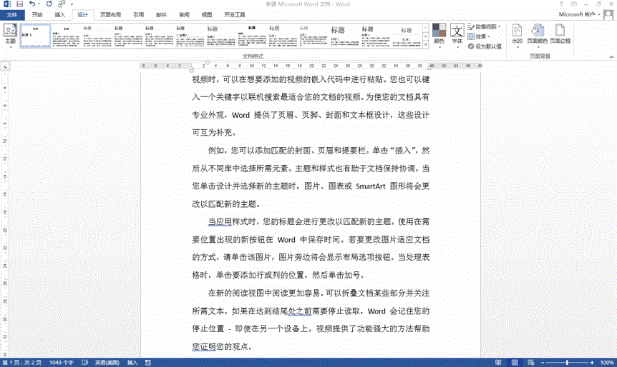This screenshot has width=617, height=367.
Task: Open the 文件 (File) menu
Action: [12, 14]
